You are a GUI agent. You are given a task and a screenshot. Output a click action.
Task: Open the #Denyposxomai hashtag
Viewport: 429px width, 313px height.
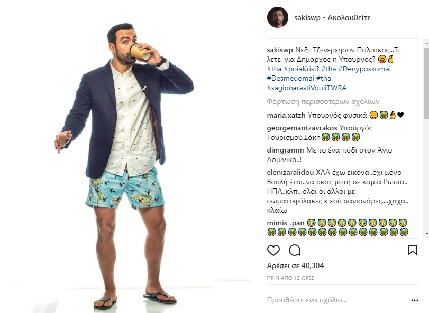pyautogui.click(x=360, y=69)
